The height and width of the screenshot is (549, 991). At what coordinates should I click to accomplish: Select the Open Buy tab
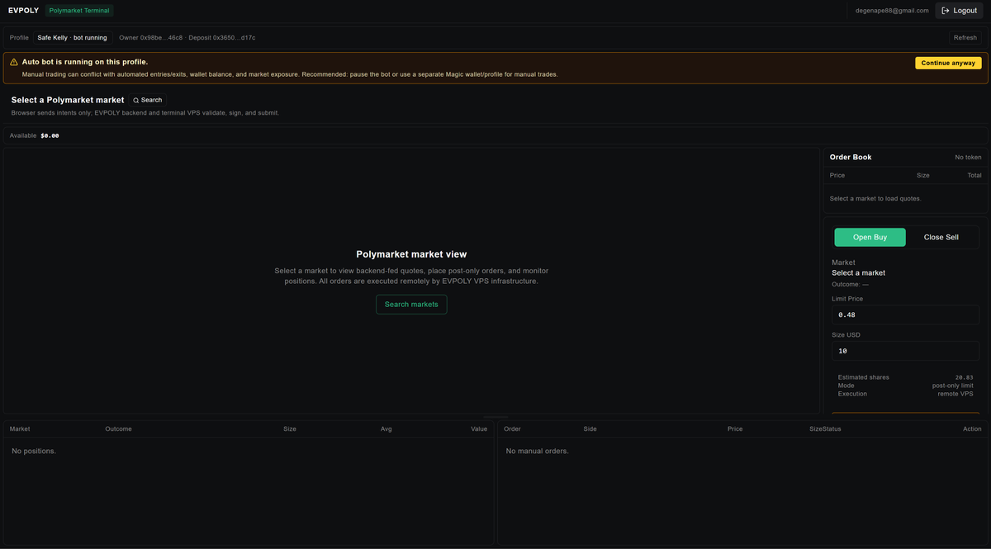point(870,237)
